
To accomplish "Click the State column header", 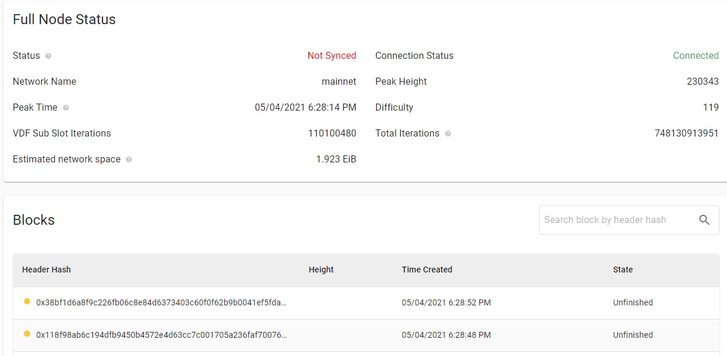I will click(623, 270).
